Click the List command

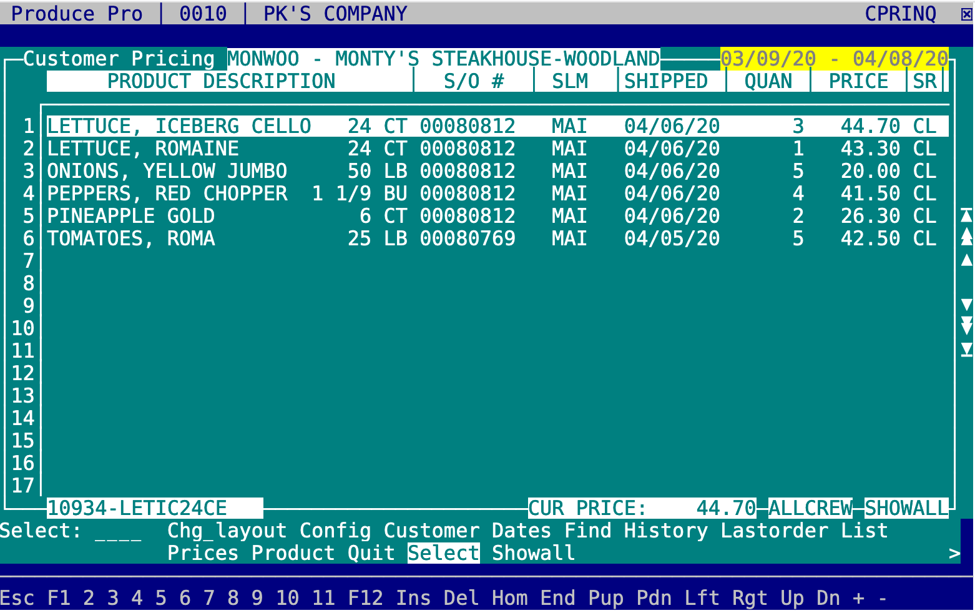coord(864,531)
